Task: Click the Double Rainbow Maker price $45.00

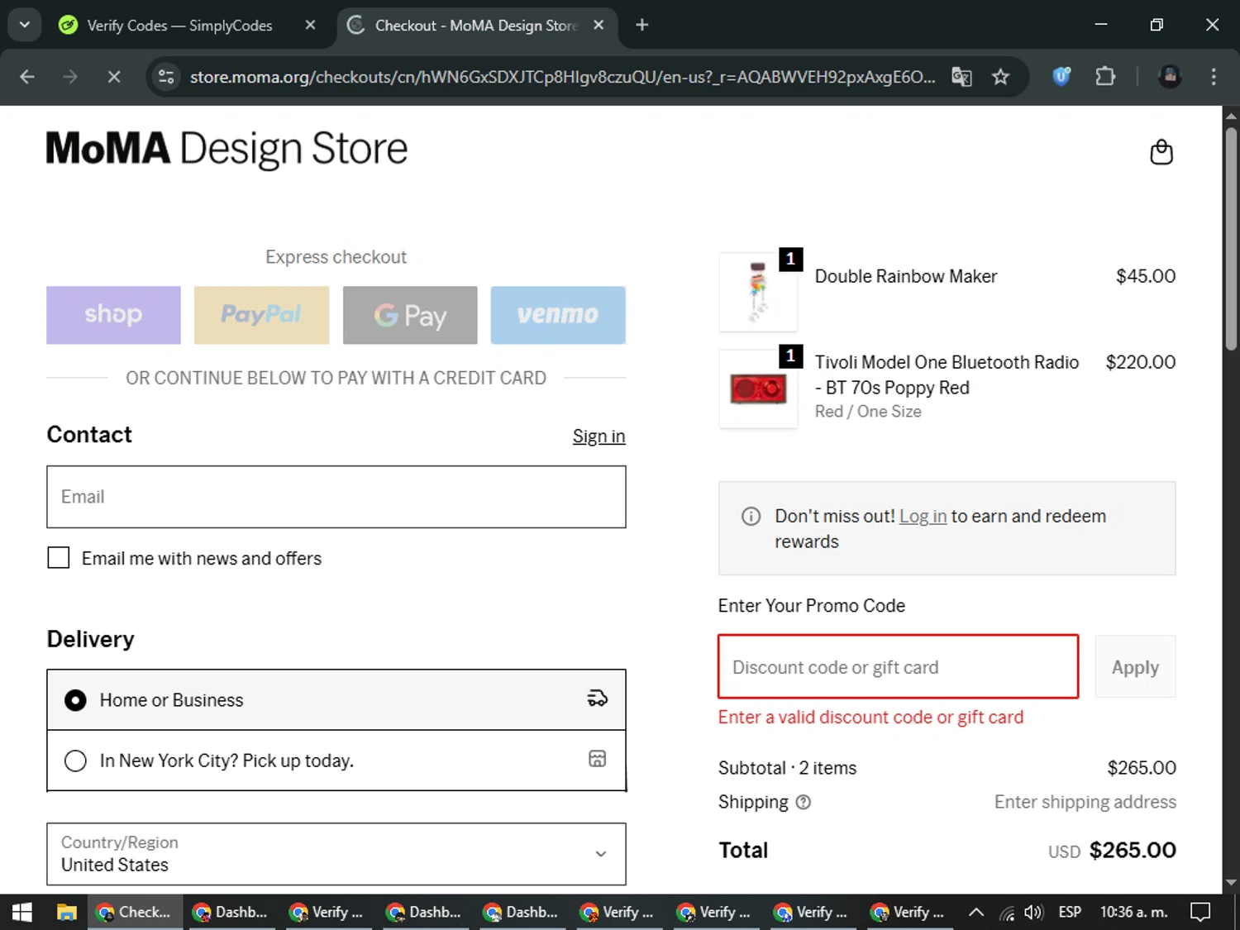Action: click(1146, 276)
